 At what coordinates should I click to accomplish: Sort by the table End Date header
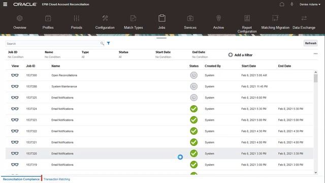284,66
